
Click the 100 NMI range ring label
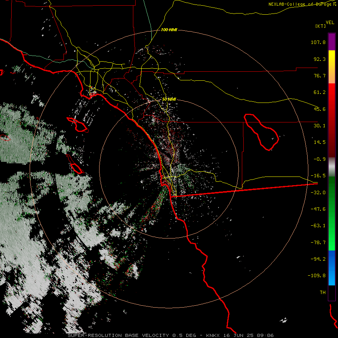169,30
